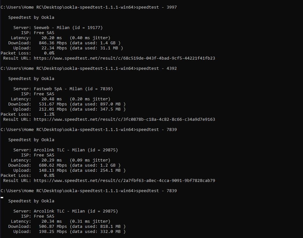
Task: Click the "speedtest - 4392" command text
Action: pos(156,69)
